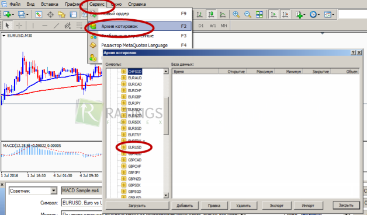Click the Импорт button
The image size is (367, 215).
308,206
